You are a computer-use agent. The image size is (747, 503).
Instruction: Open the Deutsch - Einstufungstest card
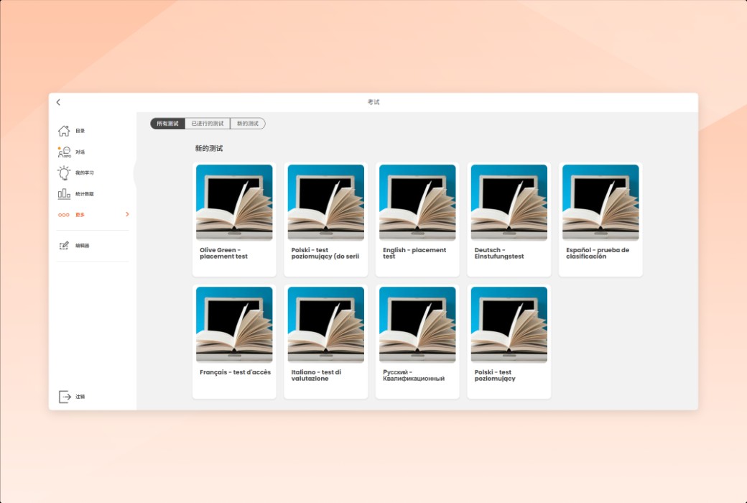tap(509, 218)
